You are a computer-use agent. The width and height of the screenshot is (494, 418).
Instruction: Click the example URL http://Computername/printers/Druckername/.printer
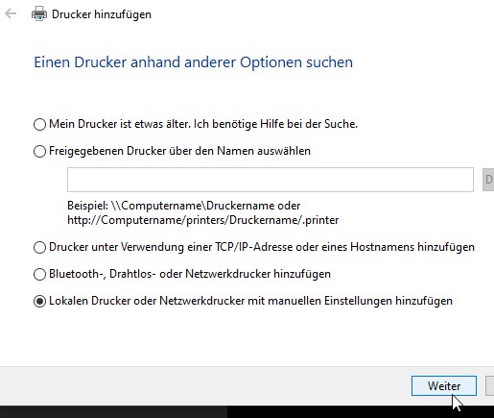(x=203, y=220)
